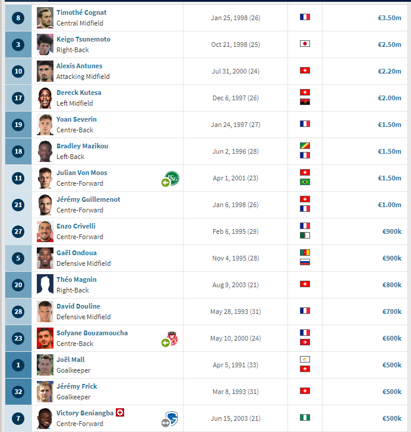Click the red injury cross next to Victory Beniangba
This screenshot has width=411, height=432.
(x=120, y=412)
